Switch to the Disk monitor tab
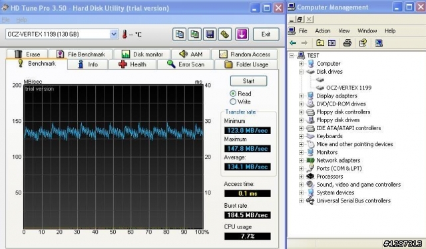426x249 pixels. (142, 54)
